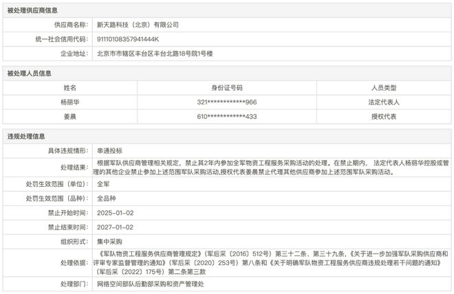Image resolution: width=454 pixels, height=294 pixels.
Task: Select the name cell 杨丽华
Action: click(69, 102)
